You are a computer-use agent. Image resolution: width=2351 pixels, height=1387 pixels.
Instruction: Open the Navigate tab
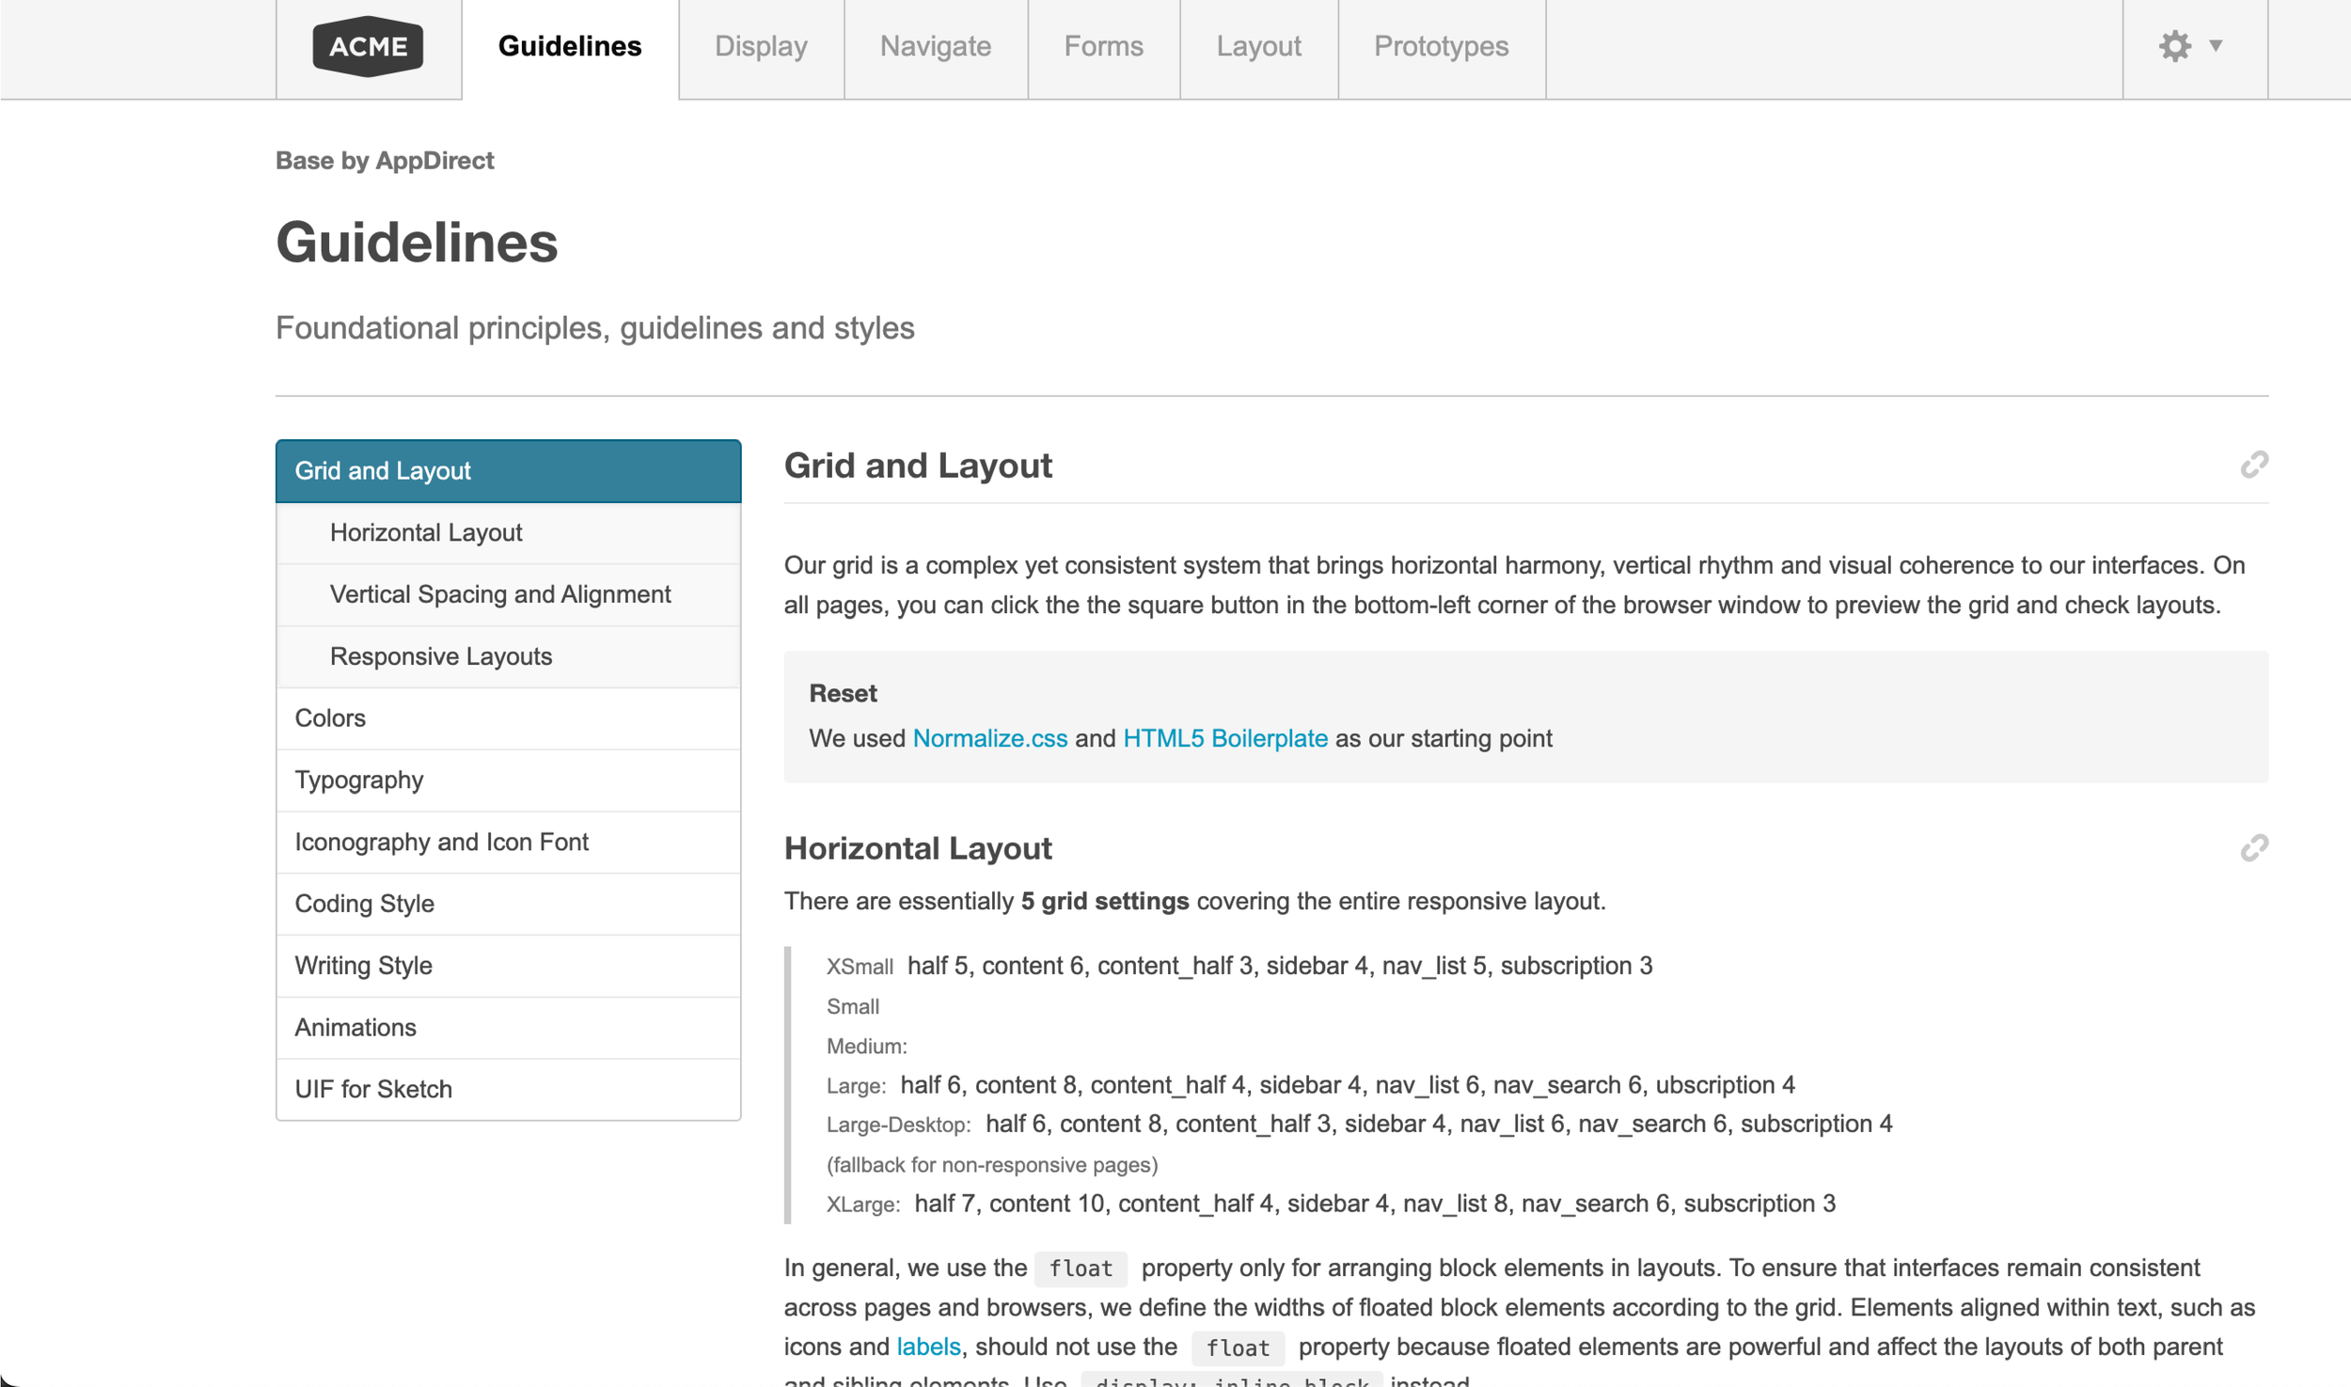coord(935,46)
